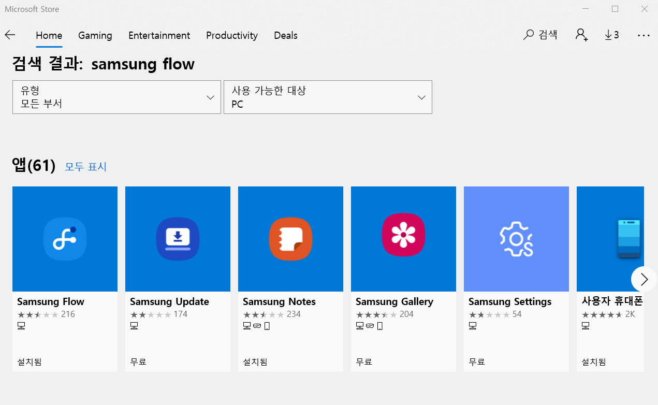Click the 사용자 휴대폰 star rating

click(x=602, y=314)
